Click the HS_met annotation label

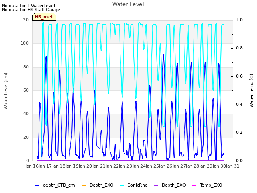click(44, 17)
